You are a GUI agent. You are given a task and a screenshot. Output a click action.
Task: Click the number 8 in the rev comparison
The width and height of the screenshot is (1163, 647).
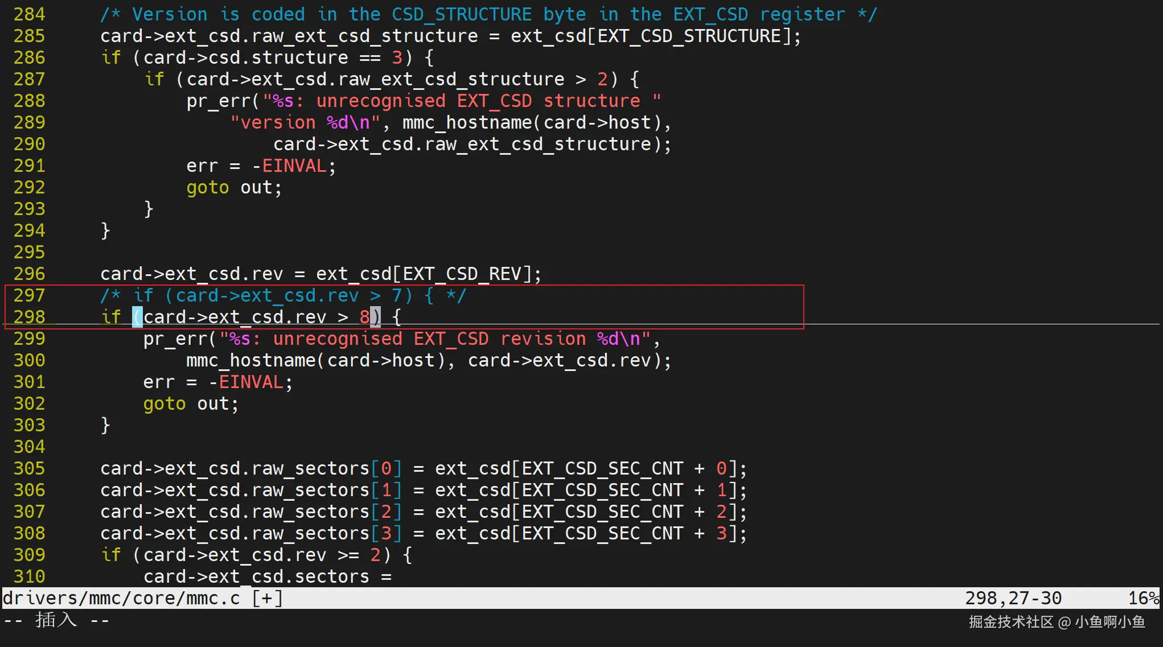[364, 317]
